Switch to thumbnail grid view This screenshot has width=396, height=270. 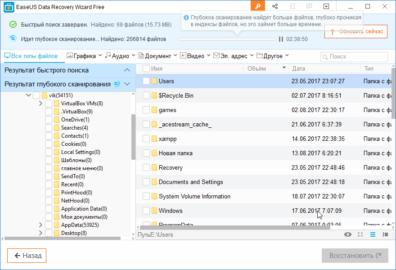click(360, 234)
